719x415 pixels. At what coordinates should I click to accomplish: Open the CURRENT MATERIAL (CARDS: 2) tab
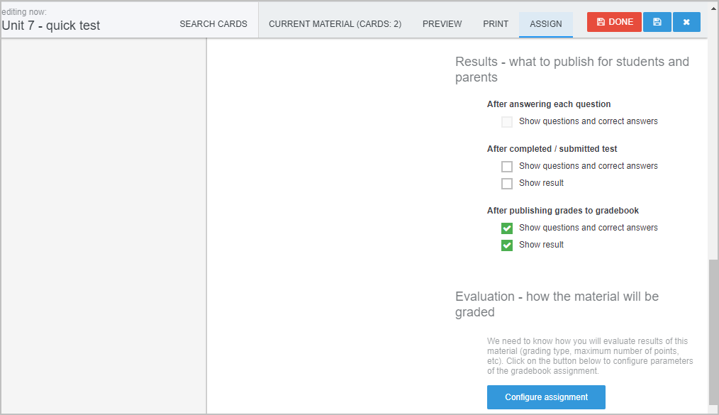335,24
